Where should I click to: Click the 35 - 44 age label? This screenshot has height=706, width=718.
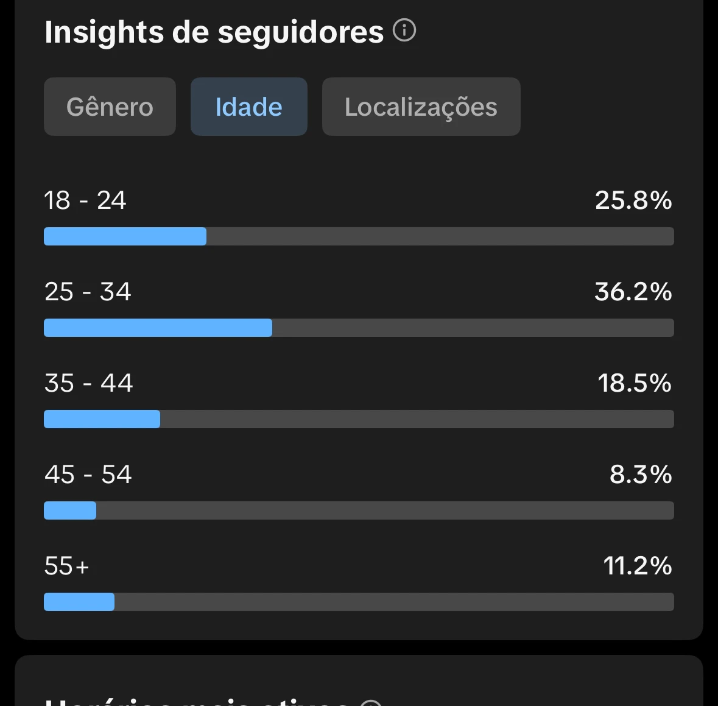[x=88, y=383]
